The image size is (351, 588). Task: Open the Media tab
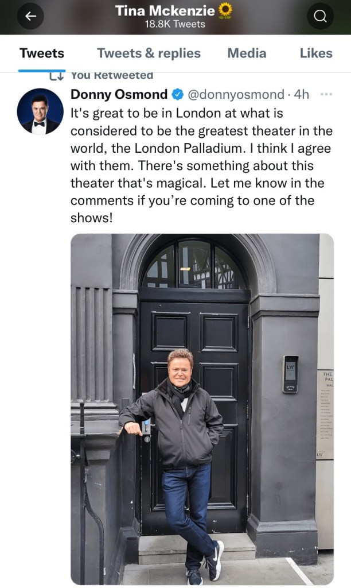point(247,53)
